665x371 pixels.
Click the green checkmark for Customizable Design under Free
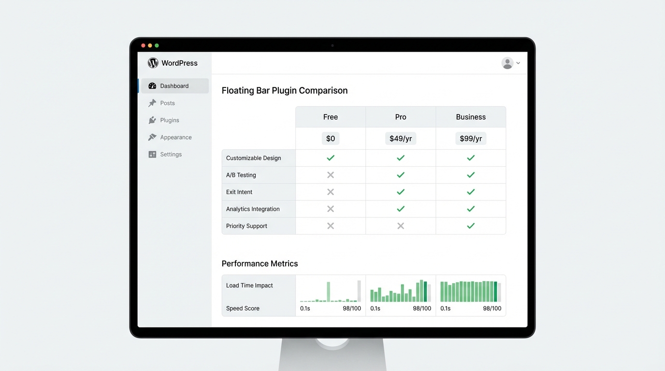pos(330,157)
